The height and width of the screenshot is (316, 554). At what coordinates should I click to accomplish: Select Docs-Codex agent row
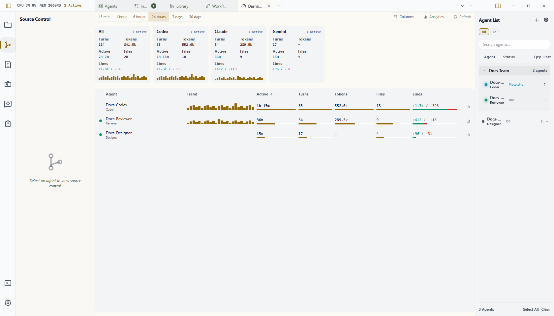click(x=285, y=107)
